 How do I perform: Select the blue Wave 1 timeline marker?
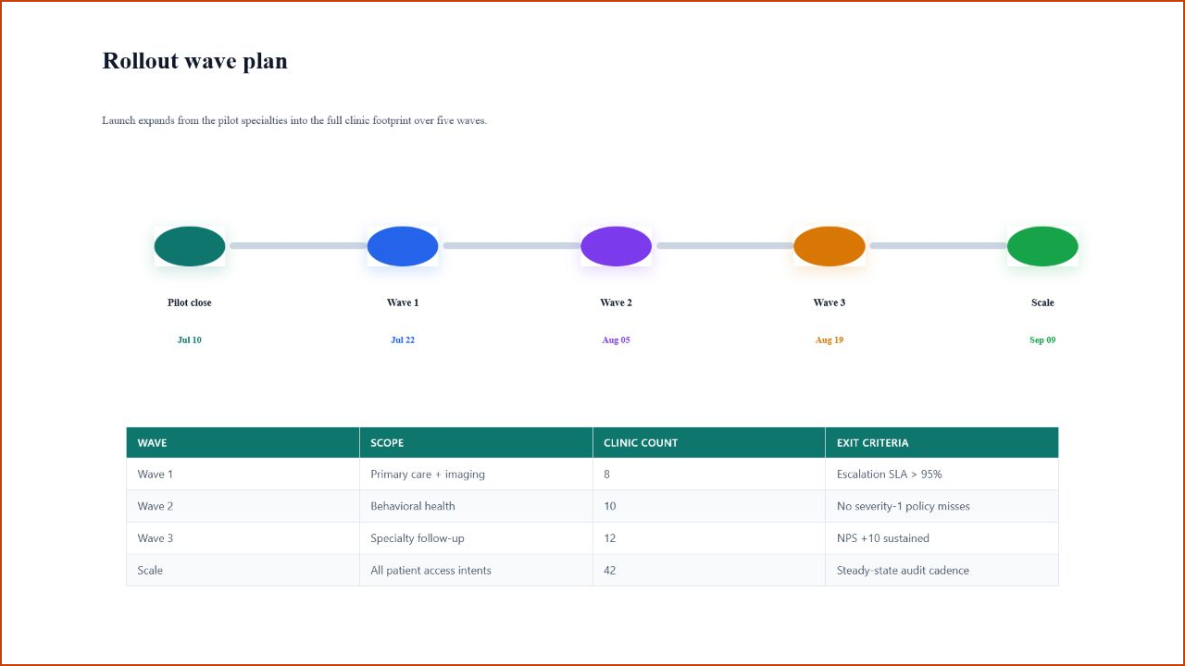[403, 246]
